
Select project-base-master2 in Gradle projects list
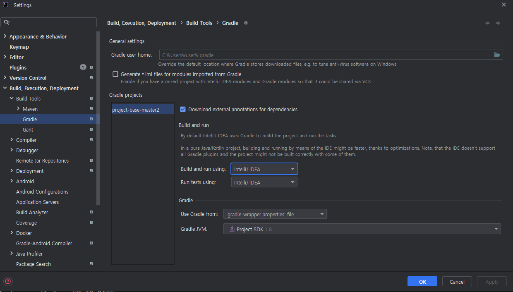(x=143, y=110)
